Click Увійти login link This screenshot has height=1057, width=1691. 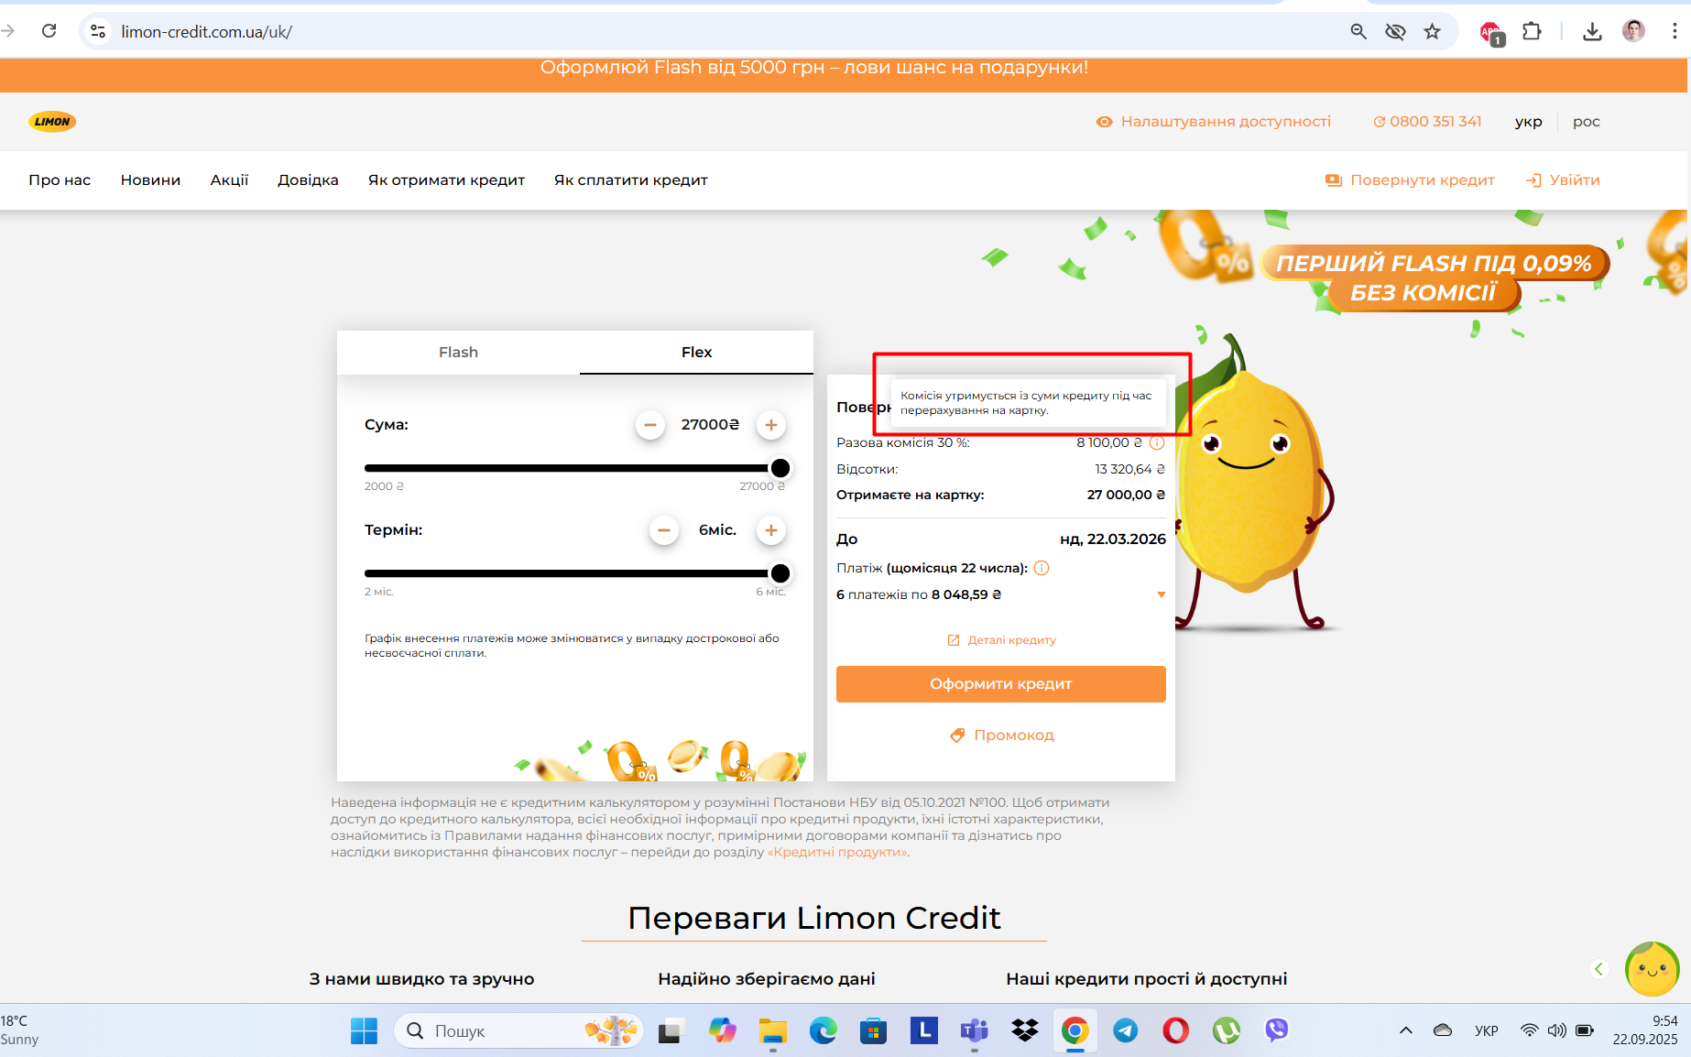[1563, 180]
